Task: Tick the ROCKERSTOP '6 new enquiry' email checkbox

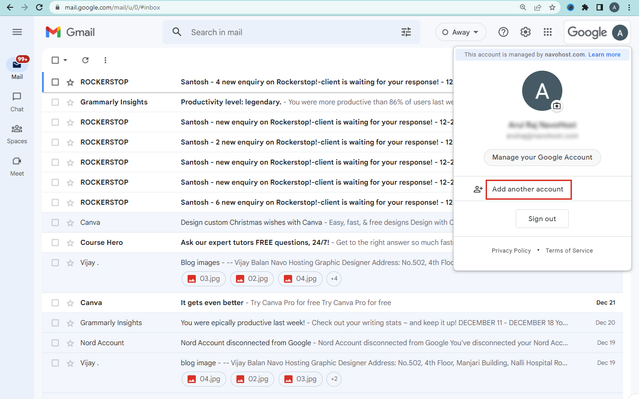Action: coord(55,202)
